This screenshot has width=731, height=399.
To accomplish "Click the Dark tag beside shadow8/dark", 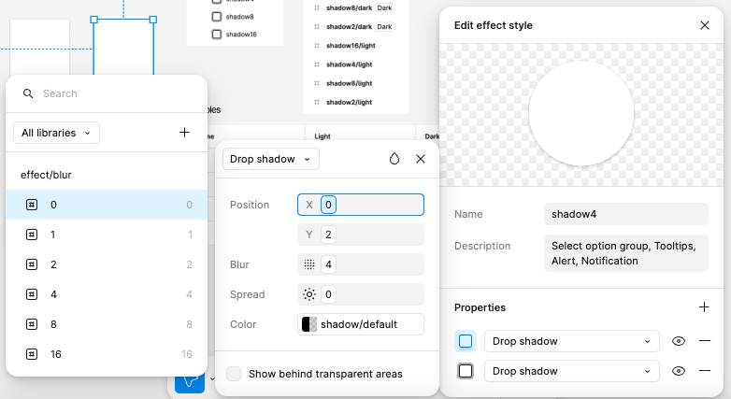I will pyautogui.click(x=384, y=7).
